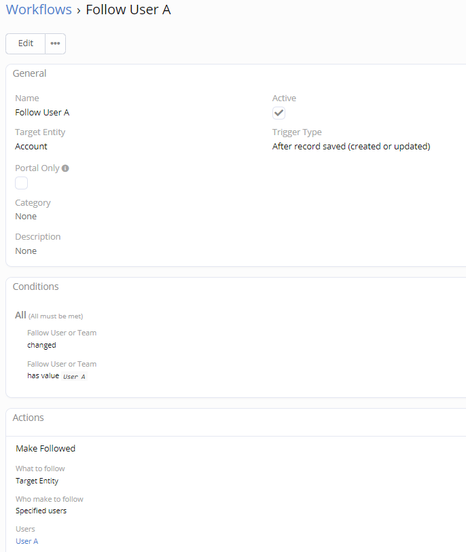Click the Actions panel header

[x=29, y=418]
